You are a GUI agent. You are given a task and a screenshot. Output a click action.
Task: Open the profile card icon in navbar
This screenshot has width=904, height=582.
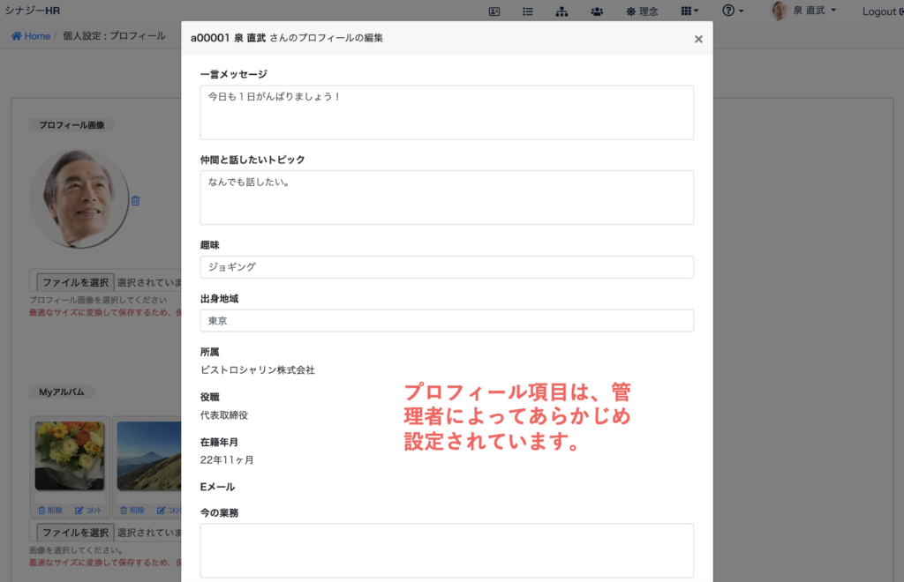click(x=493, y=11)
